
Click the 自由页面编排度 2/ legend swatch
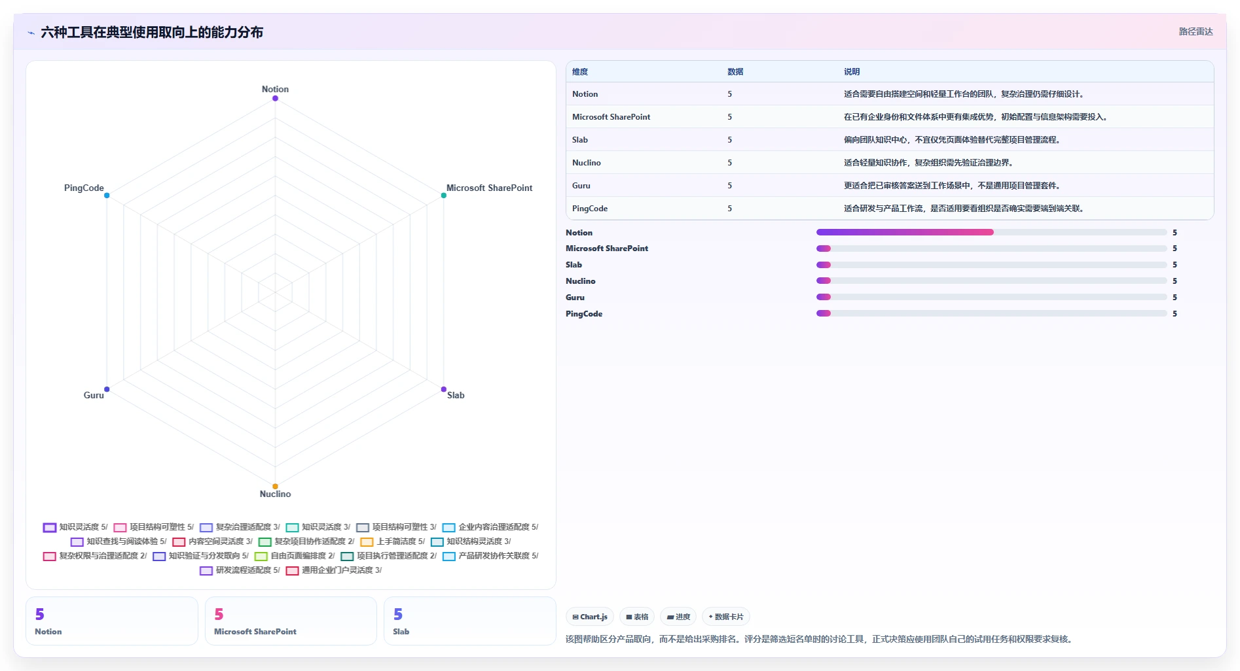pos(261,556)
